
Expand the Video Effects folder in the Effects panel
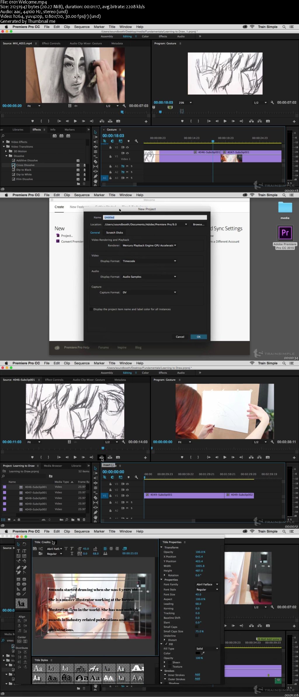click(4, 142)
